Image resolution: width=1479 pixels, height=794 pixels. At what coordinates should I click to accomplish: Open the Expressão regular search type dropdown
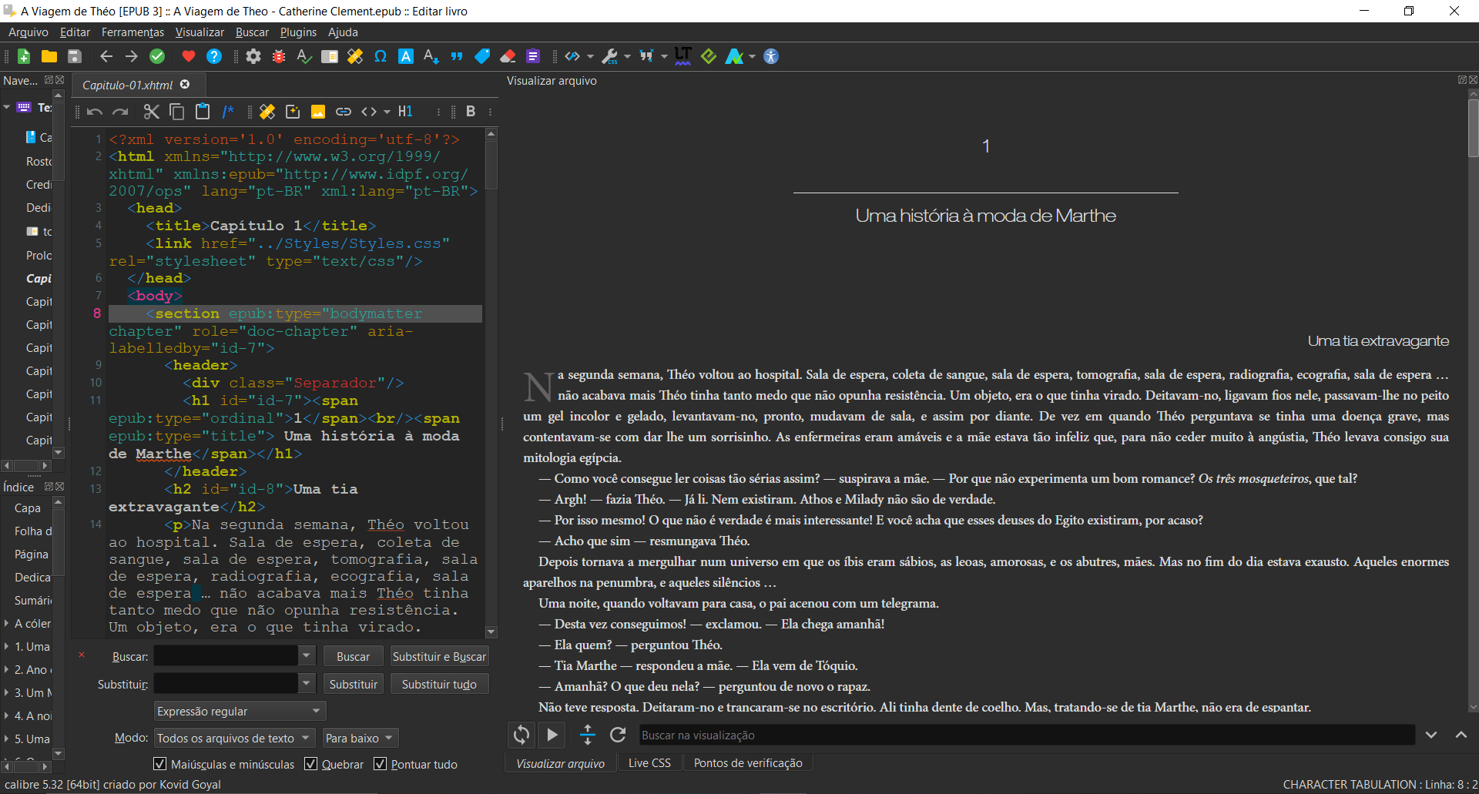[x=240, y=711]
